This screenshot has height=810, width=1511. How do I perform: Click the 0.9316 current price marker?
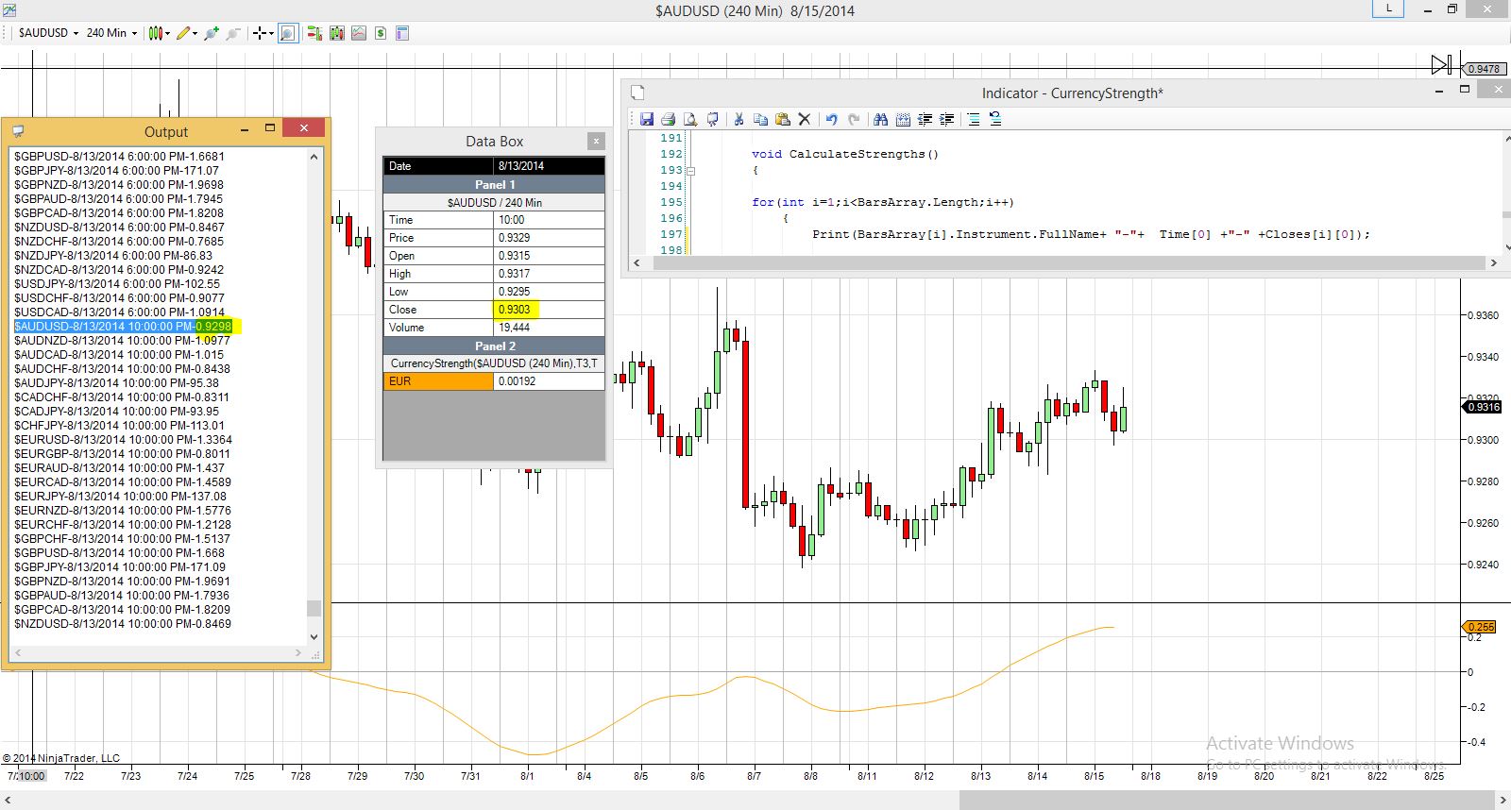[x=1483, y=407]
